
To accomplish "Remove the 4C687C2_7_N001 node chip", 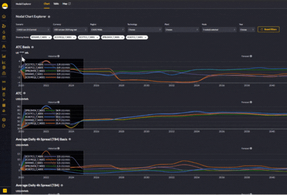I will [x=145, y=37].
